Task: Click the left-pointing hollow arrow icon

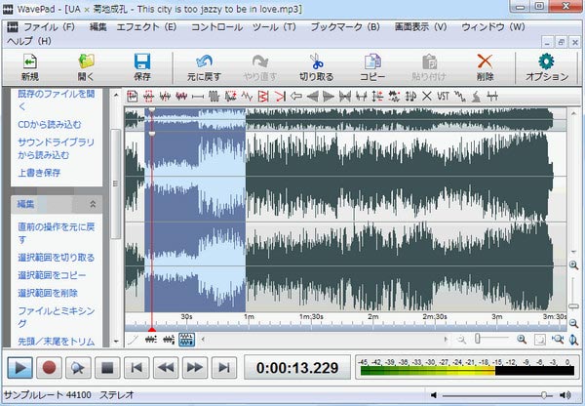Action: 295,97
